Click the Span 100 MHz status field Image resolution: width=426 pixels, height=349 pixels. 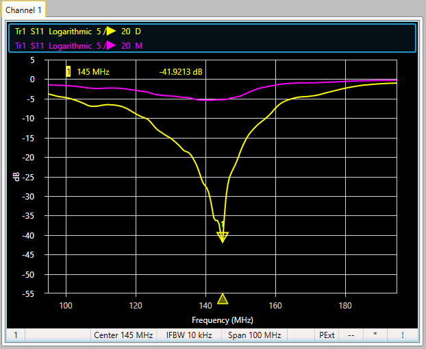[254, 335]
